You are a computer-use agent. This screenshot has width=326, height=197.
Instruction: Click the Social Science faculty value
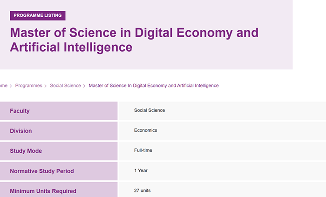(x=149, y=110)
